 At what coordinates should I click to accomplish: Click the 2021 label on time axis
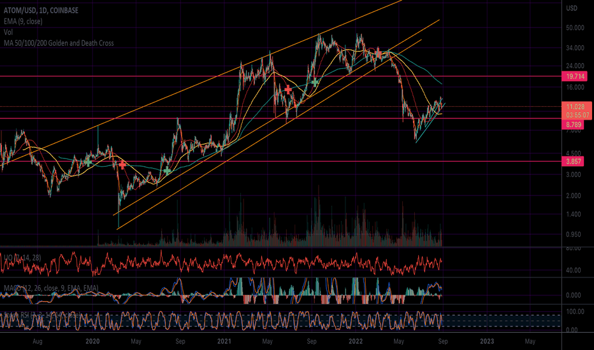click(224, 341)
